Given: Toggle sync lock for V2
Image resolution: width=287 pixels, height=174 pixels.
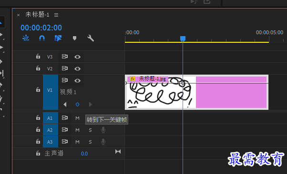Looking at the screenshot, I should point(65,68).
